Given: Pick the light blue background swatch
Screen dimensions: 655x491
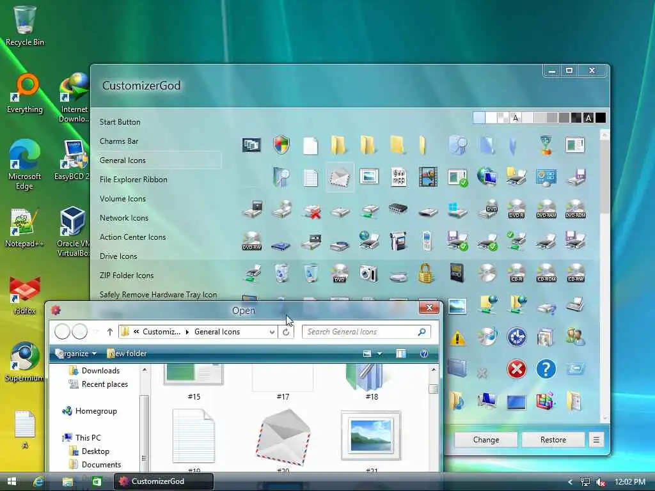Looking at the screenshot, I should click(x=478, y=118).
